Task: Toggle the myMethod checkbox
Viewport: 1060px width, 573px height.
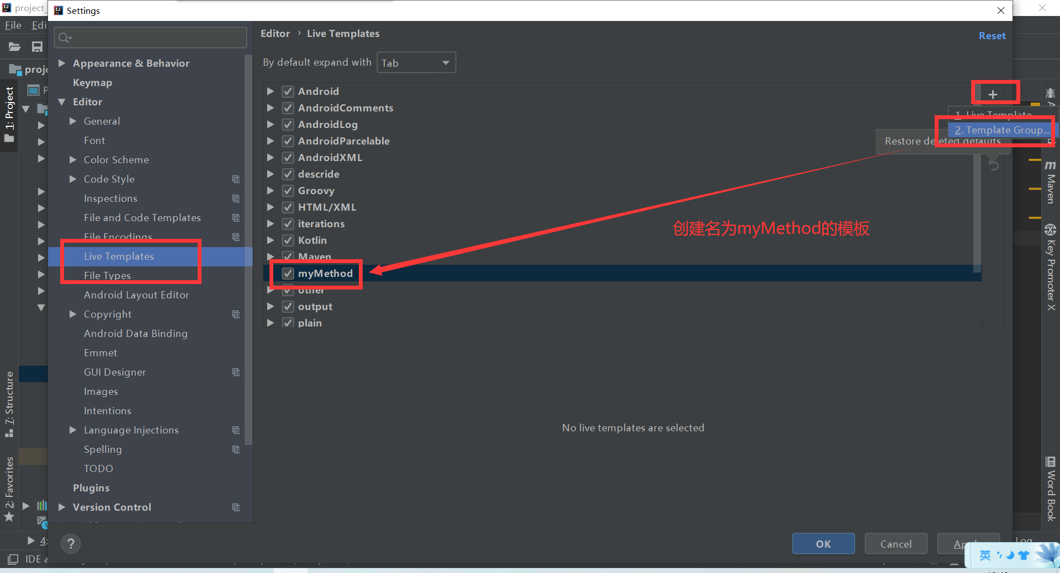Action: point(288,274)
